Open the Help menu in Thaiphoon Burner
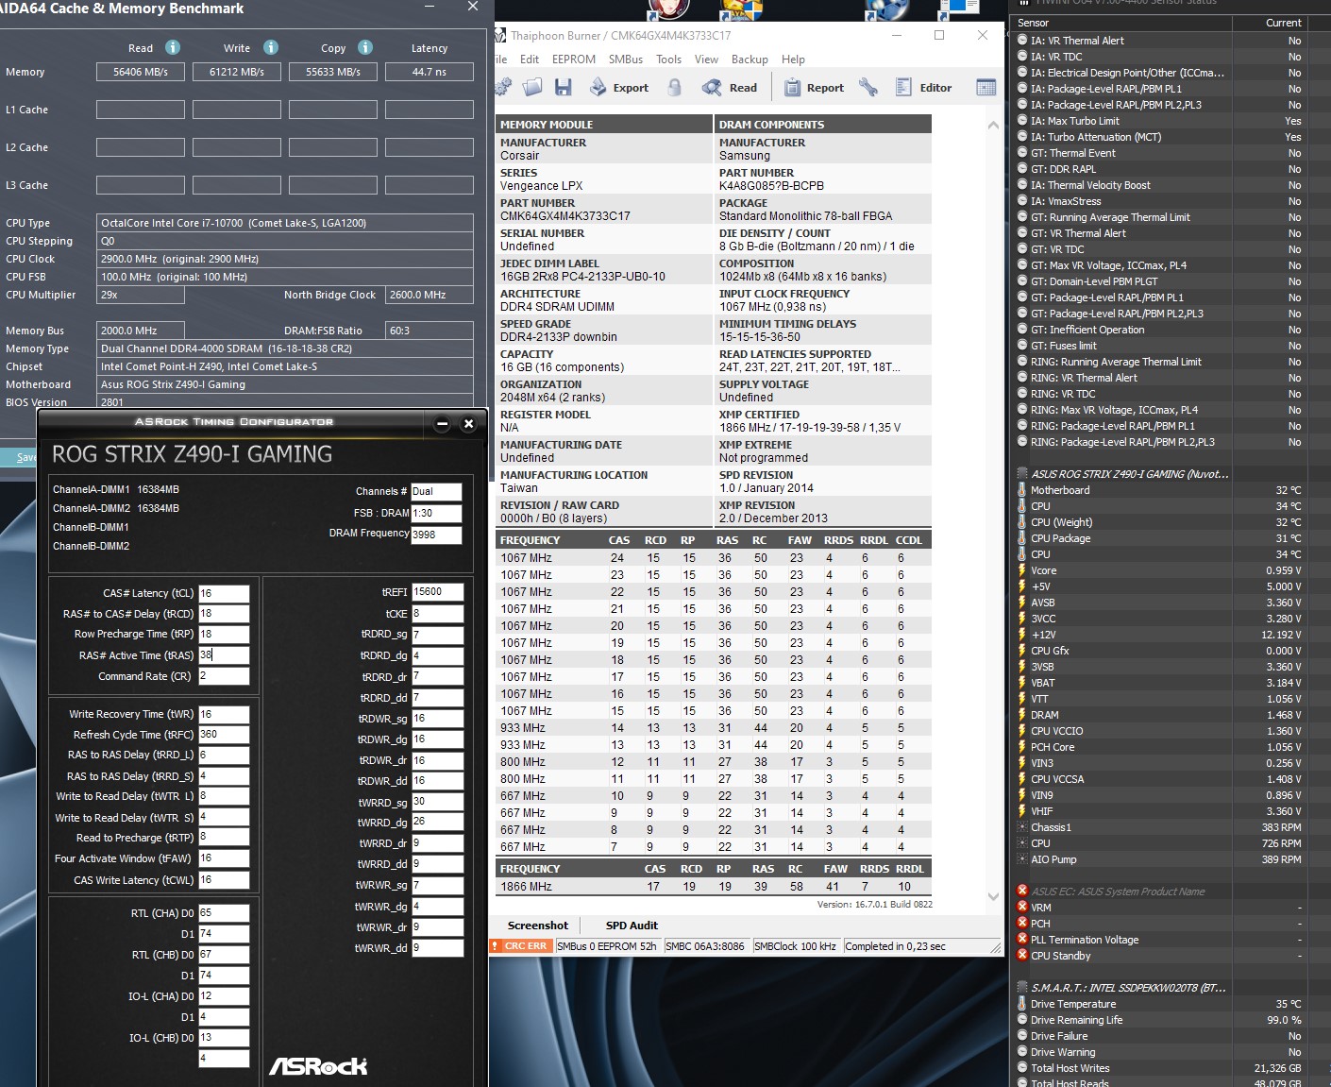This screenshot has width=1331, height=1087. 793,59
